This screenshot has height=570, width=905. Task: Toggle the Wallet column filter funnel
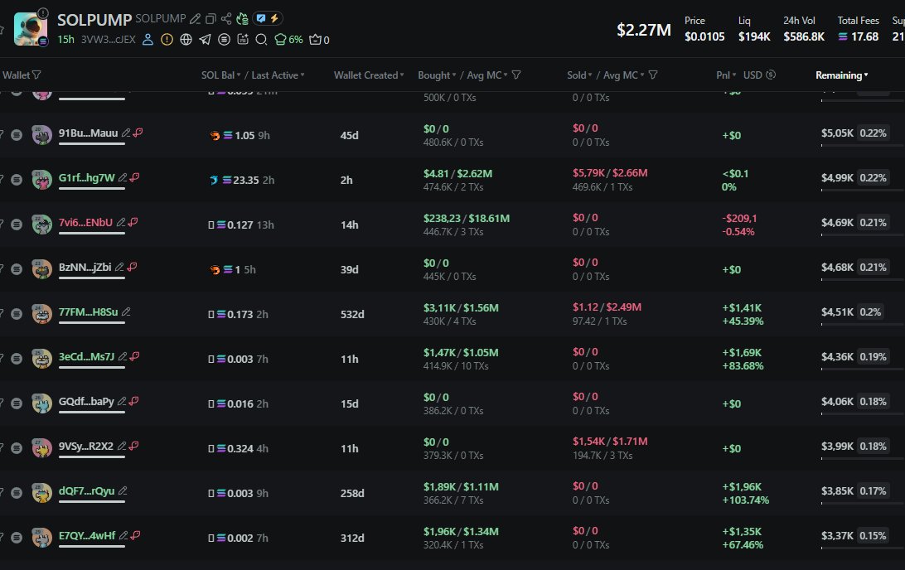coord(36,75)
